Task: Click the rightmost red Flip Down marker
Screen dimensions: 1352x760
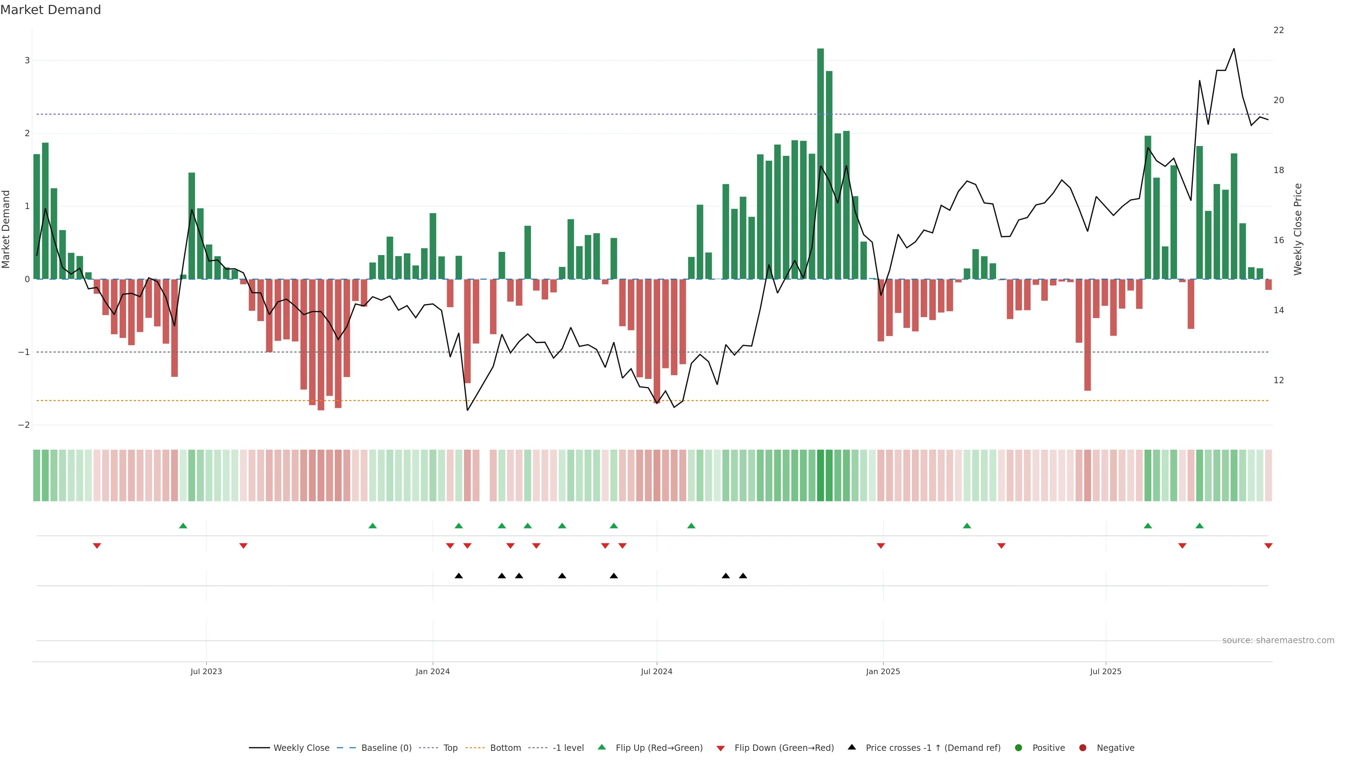Action: [1268, 546]
